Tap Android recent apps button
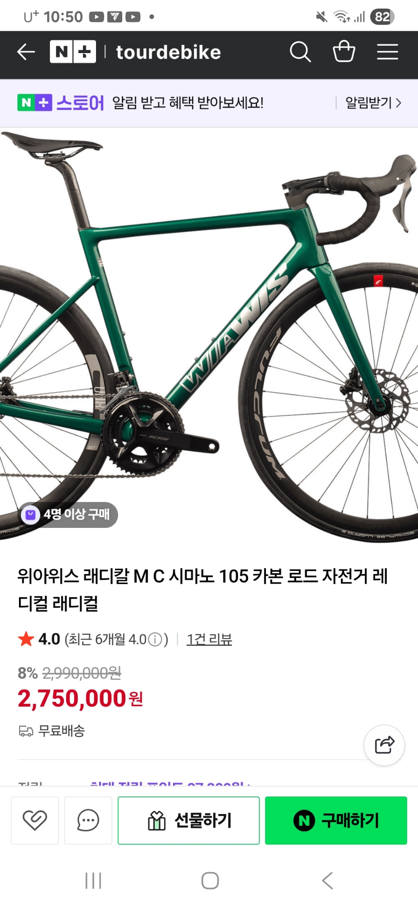 point(93,881)
